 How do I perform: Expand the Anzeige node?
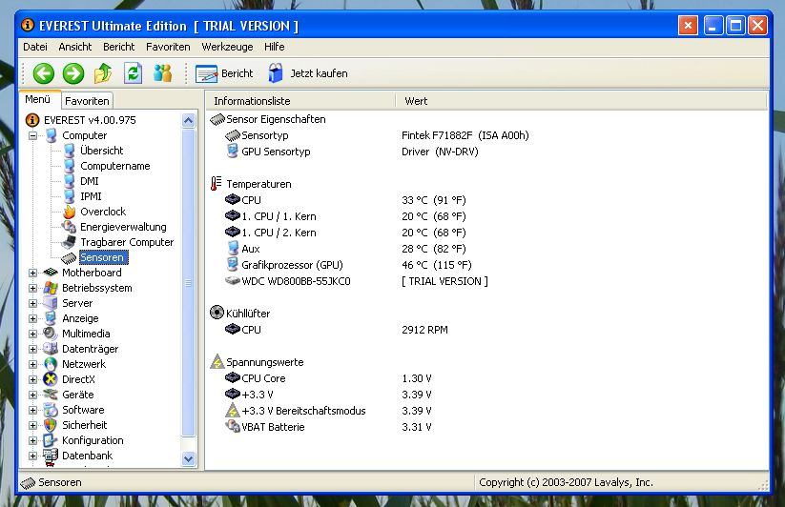pyautogui.click(x=33, y=318)
